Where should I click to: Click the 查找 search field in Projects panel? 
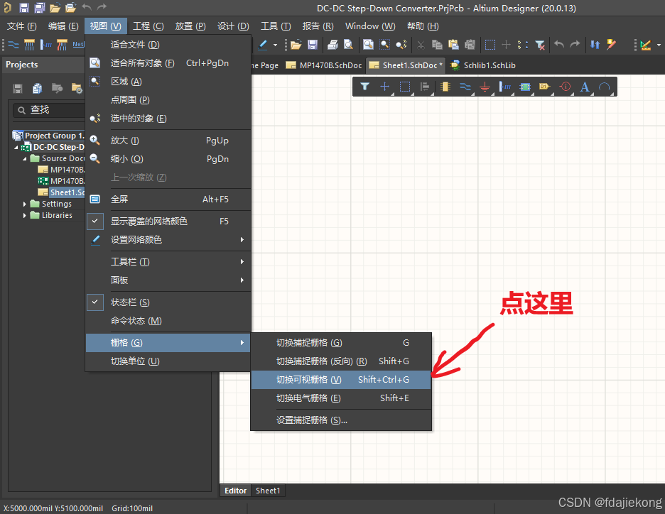click(49, 110)
